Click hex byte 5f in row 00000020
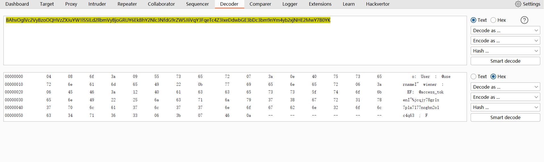The image size is (544, 162). click(x=314, y=92)
